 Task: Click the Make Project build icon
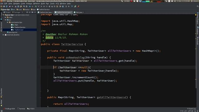pyautogui.click(x=36, y=7)
